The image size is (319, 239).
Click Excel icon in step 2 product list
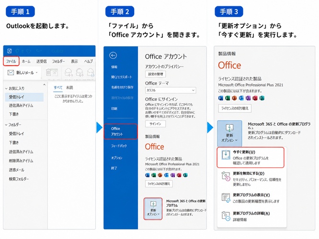tap(154, 175)
